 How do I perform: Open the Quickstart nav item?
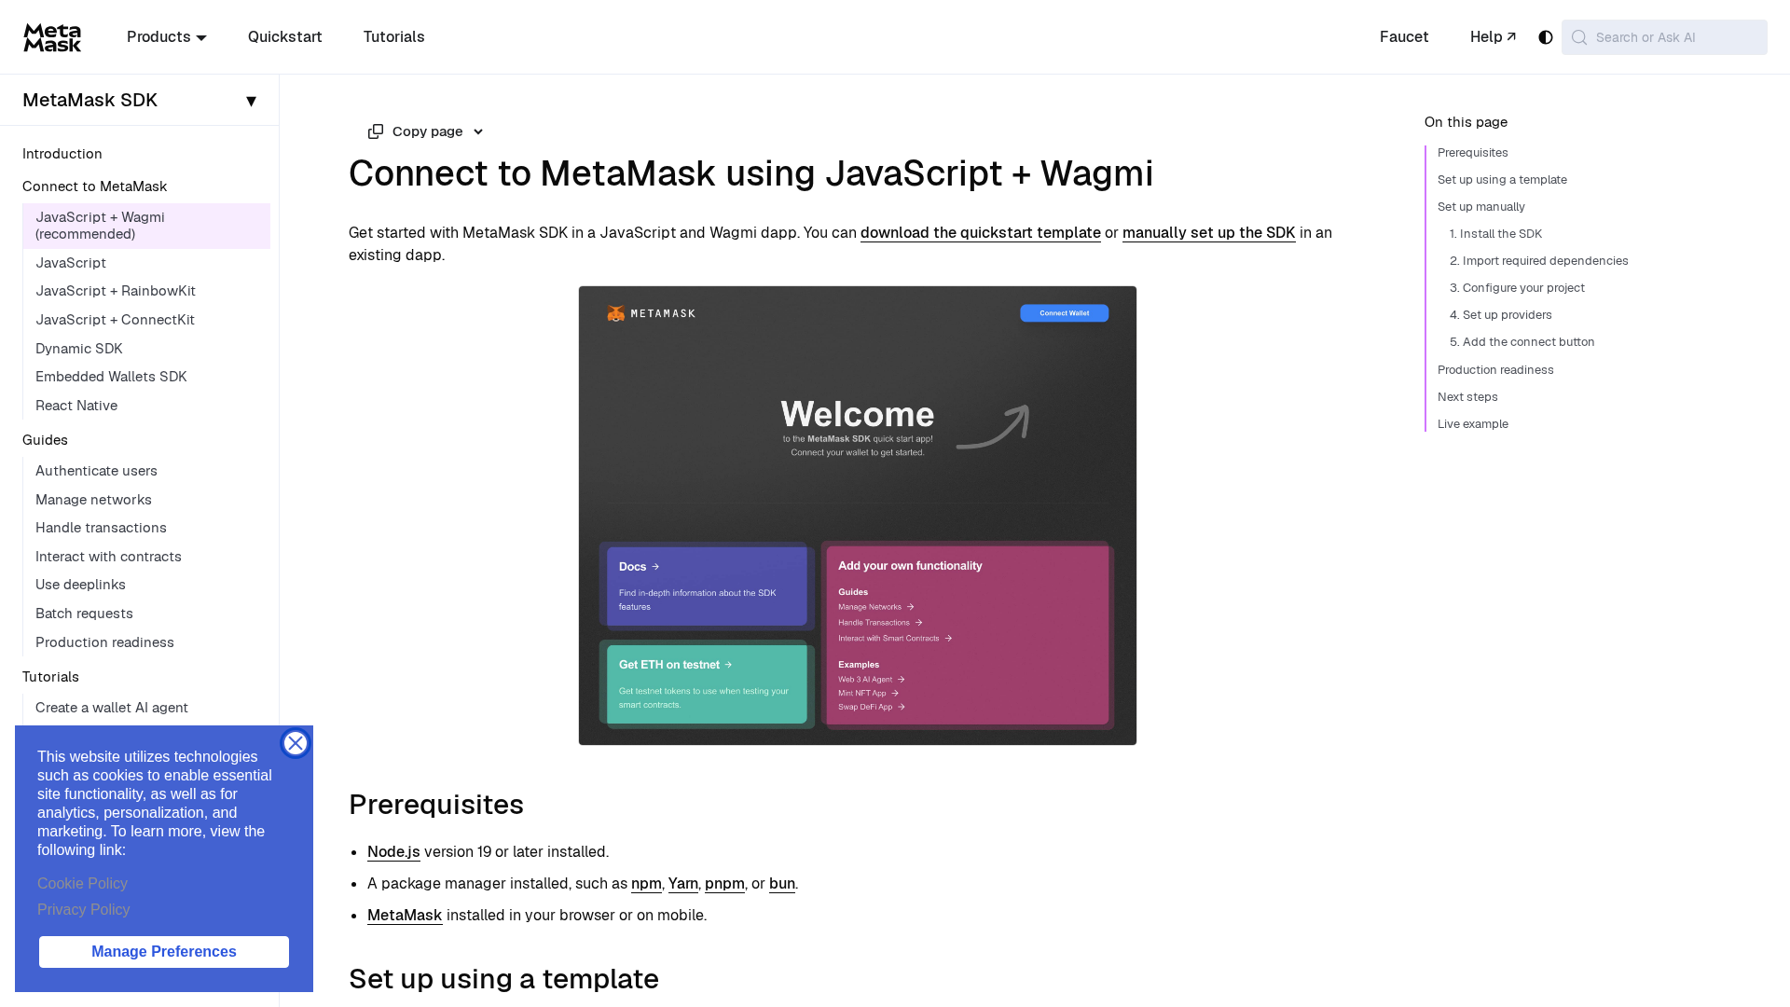coord(284,37)
